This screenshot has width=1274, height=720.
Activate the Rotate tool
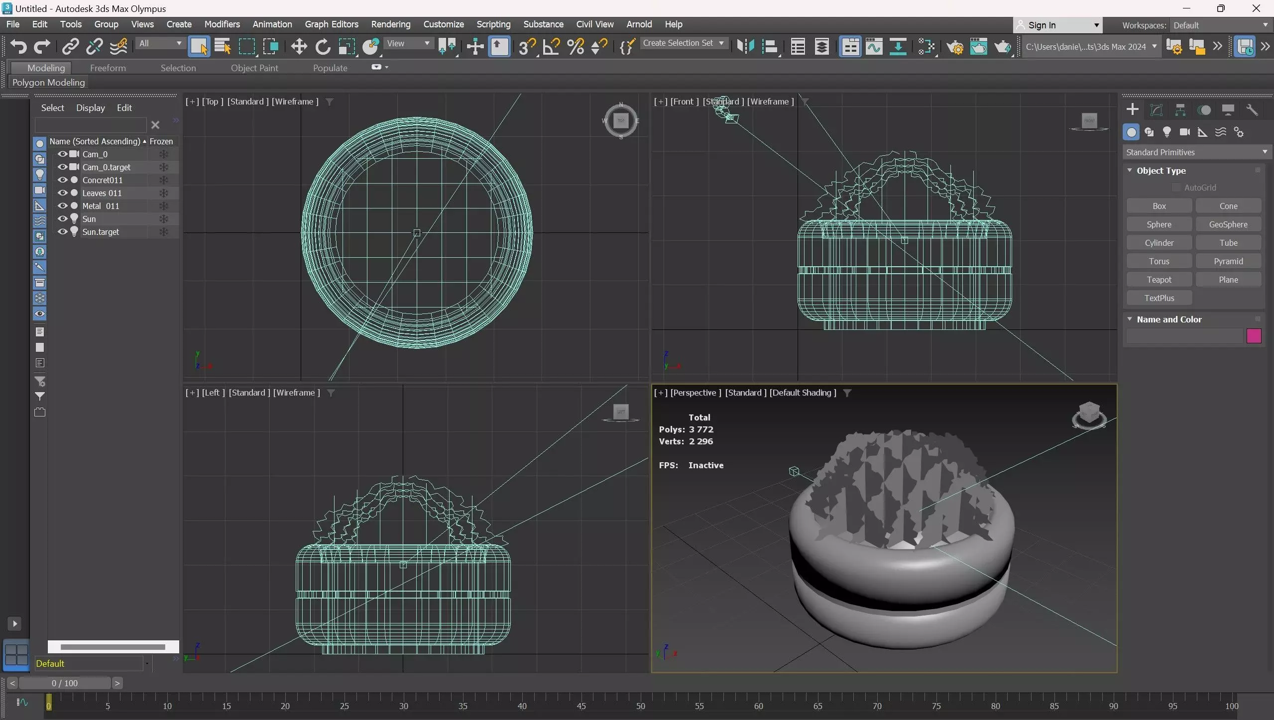tap(323, 47)
